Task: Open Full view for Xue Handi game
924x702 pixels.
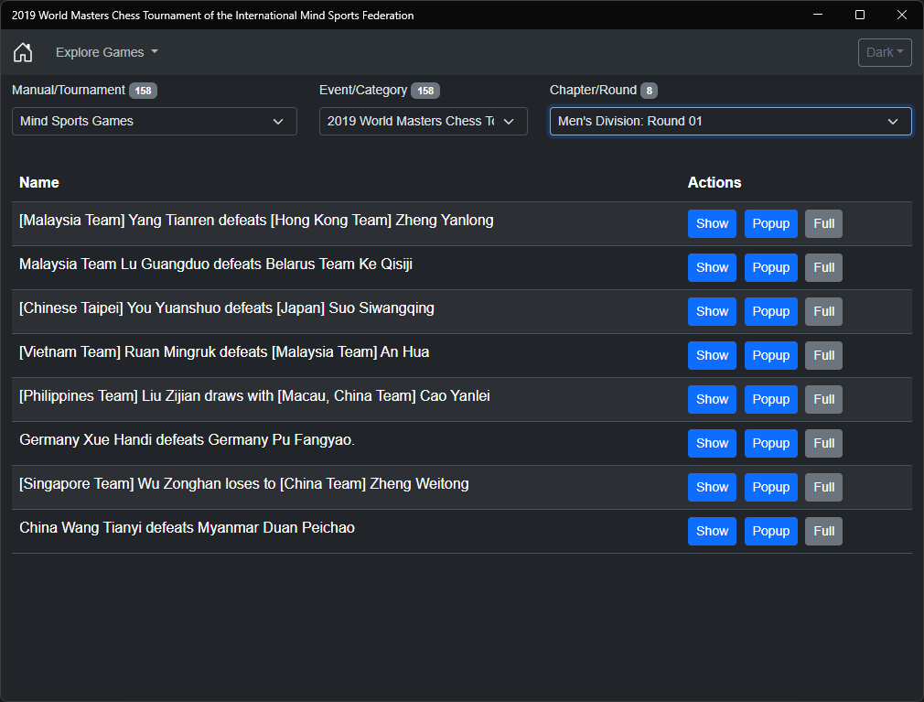Action: pos(823,443)
